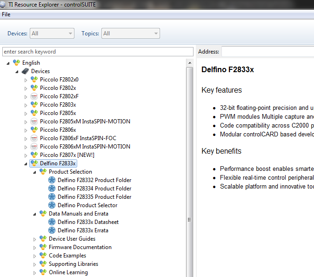This screenshot has height=277, width=314.
Task: Expand Piccolo F2806xF InstaSPIN-FOC node
Action: pyautogui.click(x=26, y=139)
